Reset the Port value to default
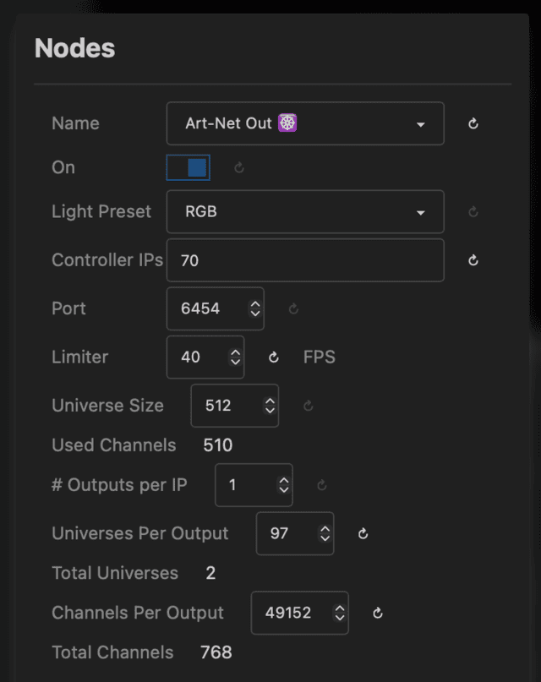The width and height of the screenshot is (541, 682). [x=293, y=309]
